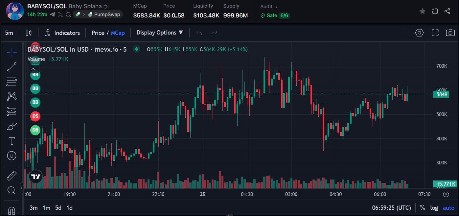Image resolution: width=459 pixels, height=216 pixels.
Task: Activate the zoom in tool
Action: coord(12,190)
